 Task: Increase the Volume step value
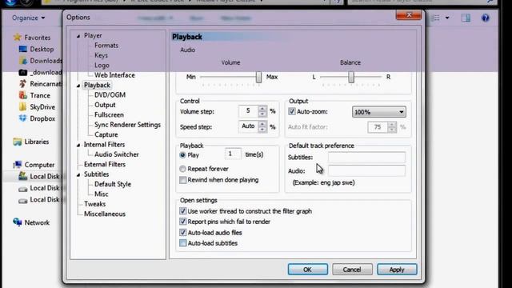(262, 109)
